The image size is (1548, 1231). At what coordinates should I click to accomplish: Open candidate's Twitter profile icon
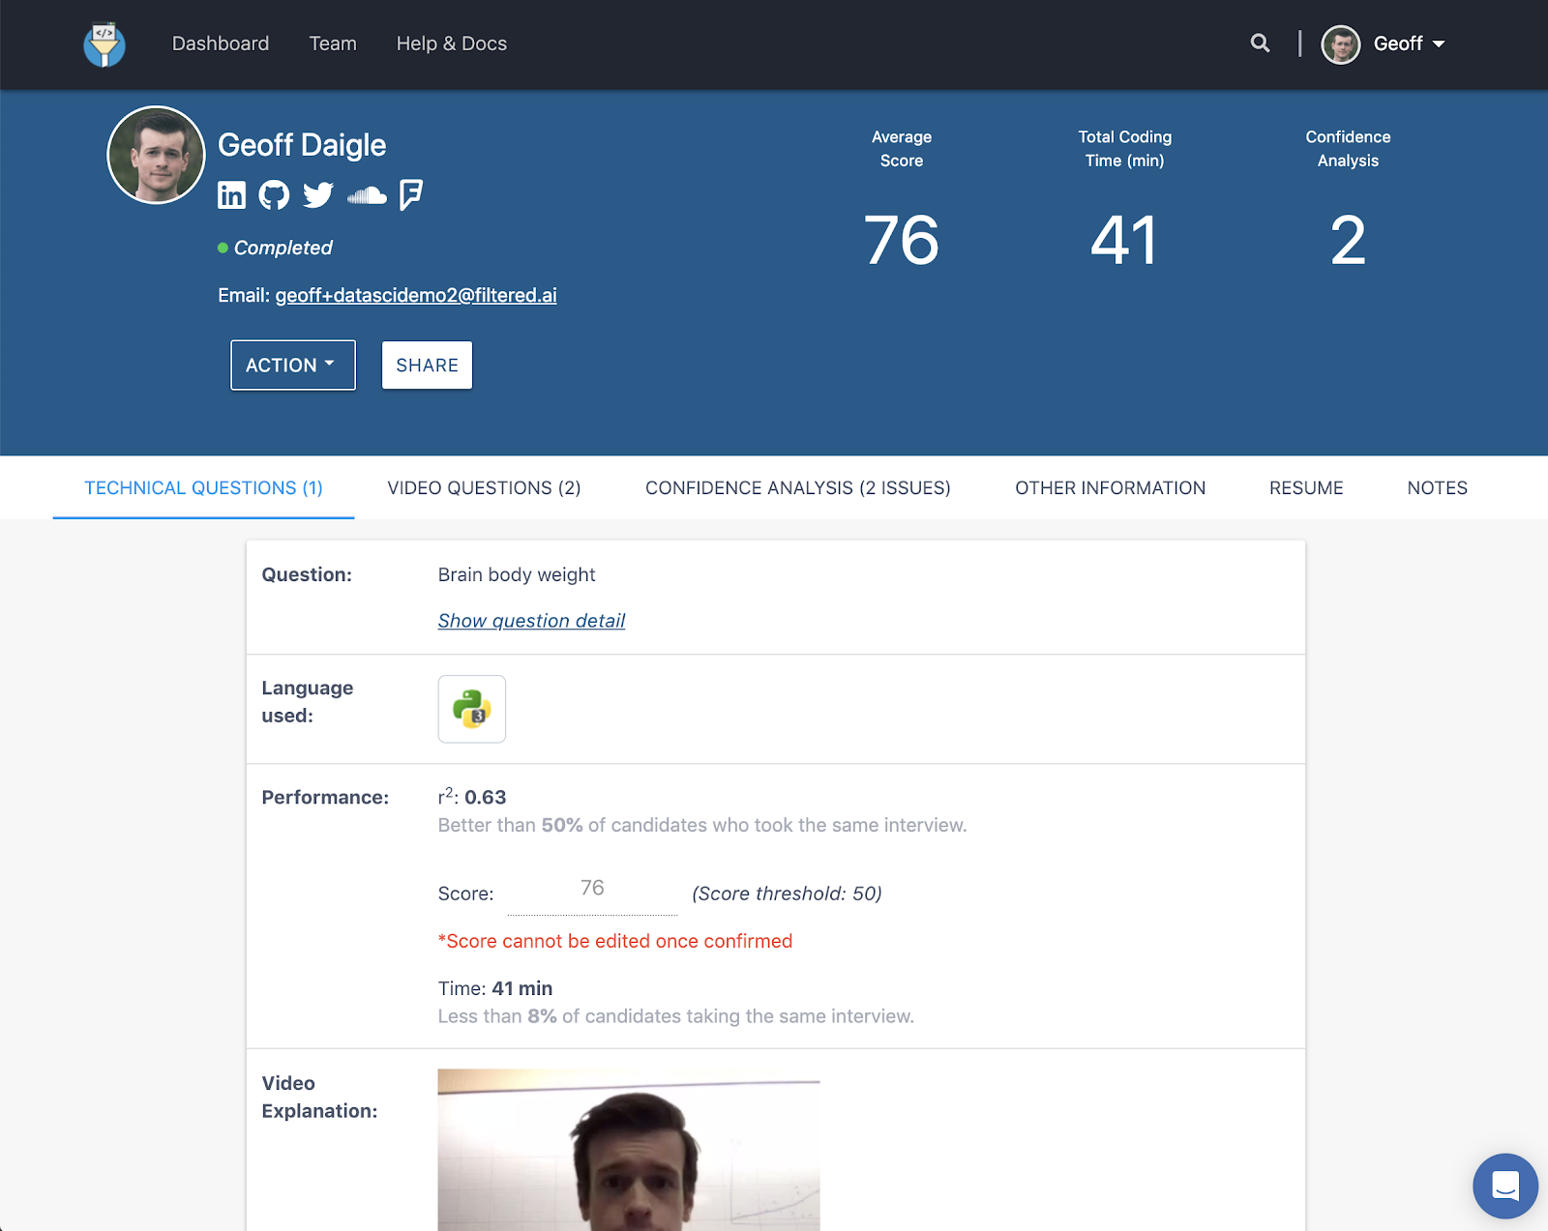318,195
